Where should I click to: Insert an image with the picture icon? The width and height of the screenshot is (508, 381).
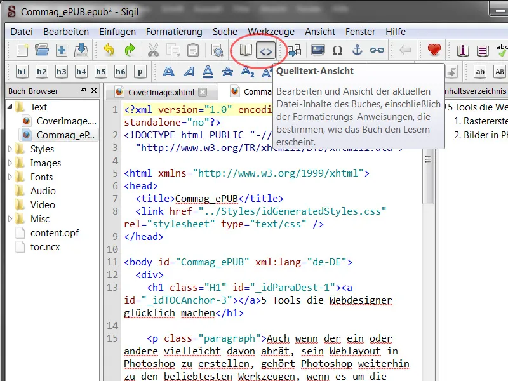coord(318,50)
